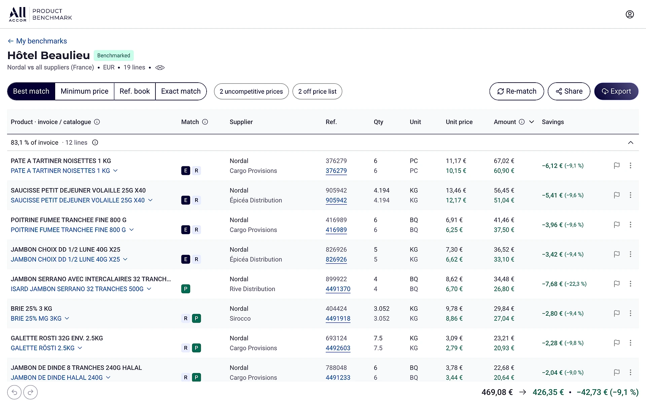Open more options for POITRINE FUMEE row
The width and height of the screenshot is (646, 403).
[x=631, y=225]
